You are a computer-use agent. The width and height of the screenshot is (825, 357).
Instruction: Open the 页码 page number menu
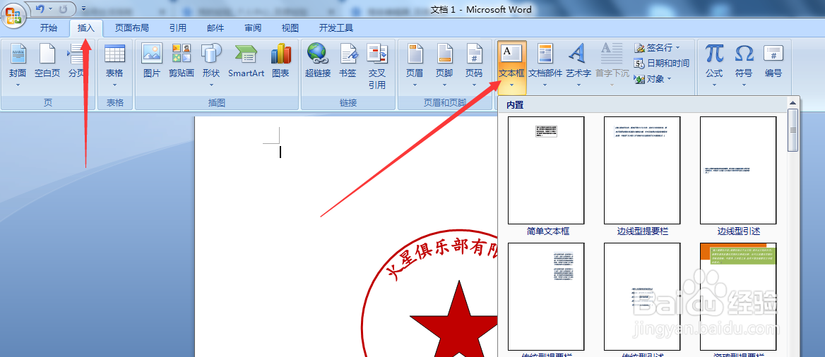[474, 65]
